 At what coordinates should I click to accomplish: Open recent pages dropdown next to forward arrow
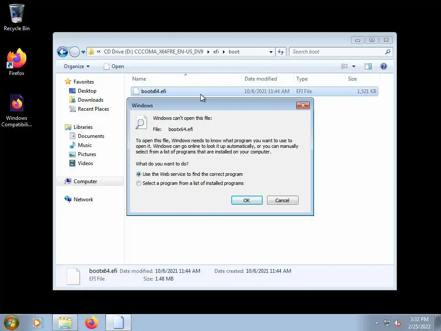pos(83,52)
